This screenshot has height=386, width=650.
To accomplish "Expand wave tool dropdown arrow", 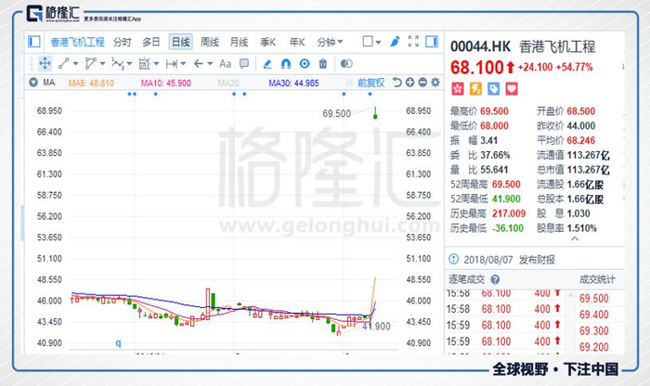I will click(129, 64).
